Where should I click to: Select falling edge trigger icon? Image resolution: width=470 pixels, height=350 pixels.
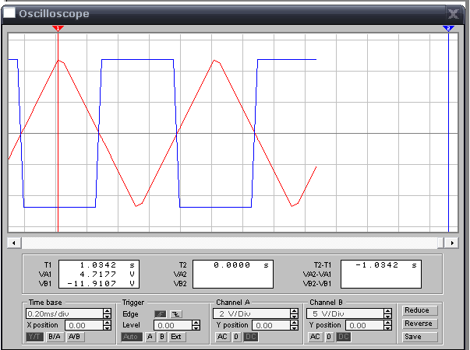(175, 313)
